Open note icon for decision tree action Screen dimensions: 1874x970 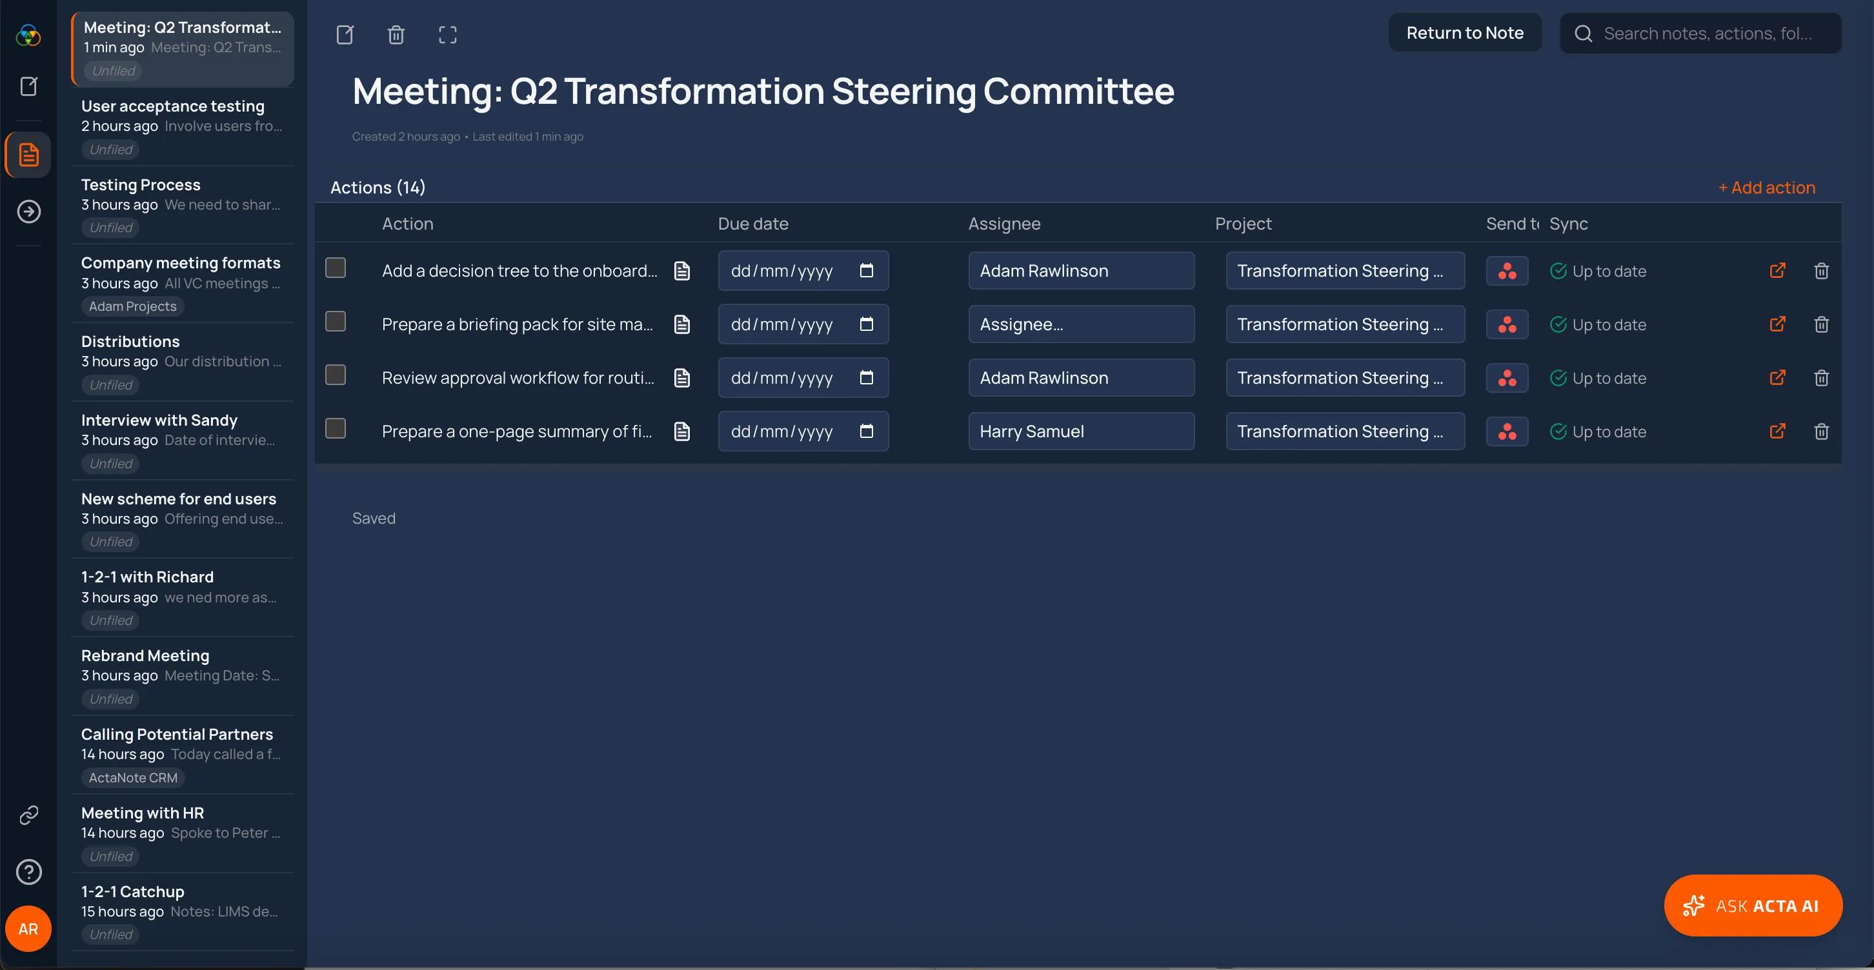(681, 270)
